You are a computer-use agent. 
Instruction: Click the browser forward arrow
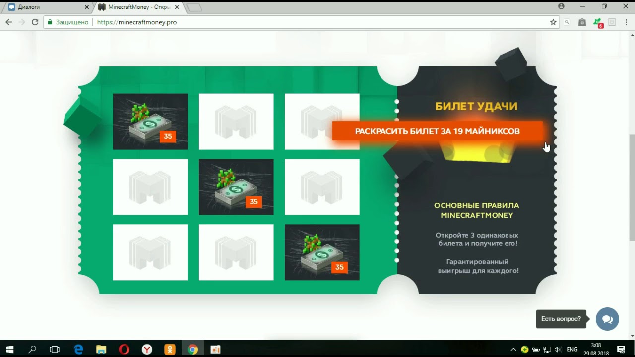[x=22, y=22]
